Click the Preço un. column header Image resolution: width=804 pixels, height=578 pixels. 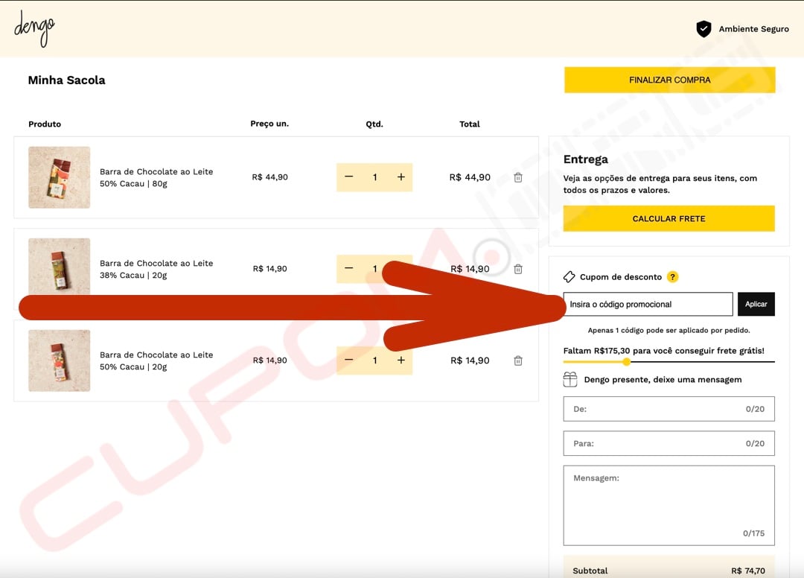click(x=269, y=124)
